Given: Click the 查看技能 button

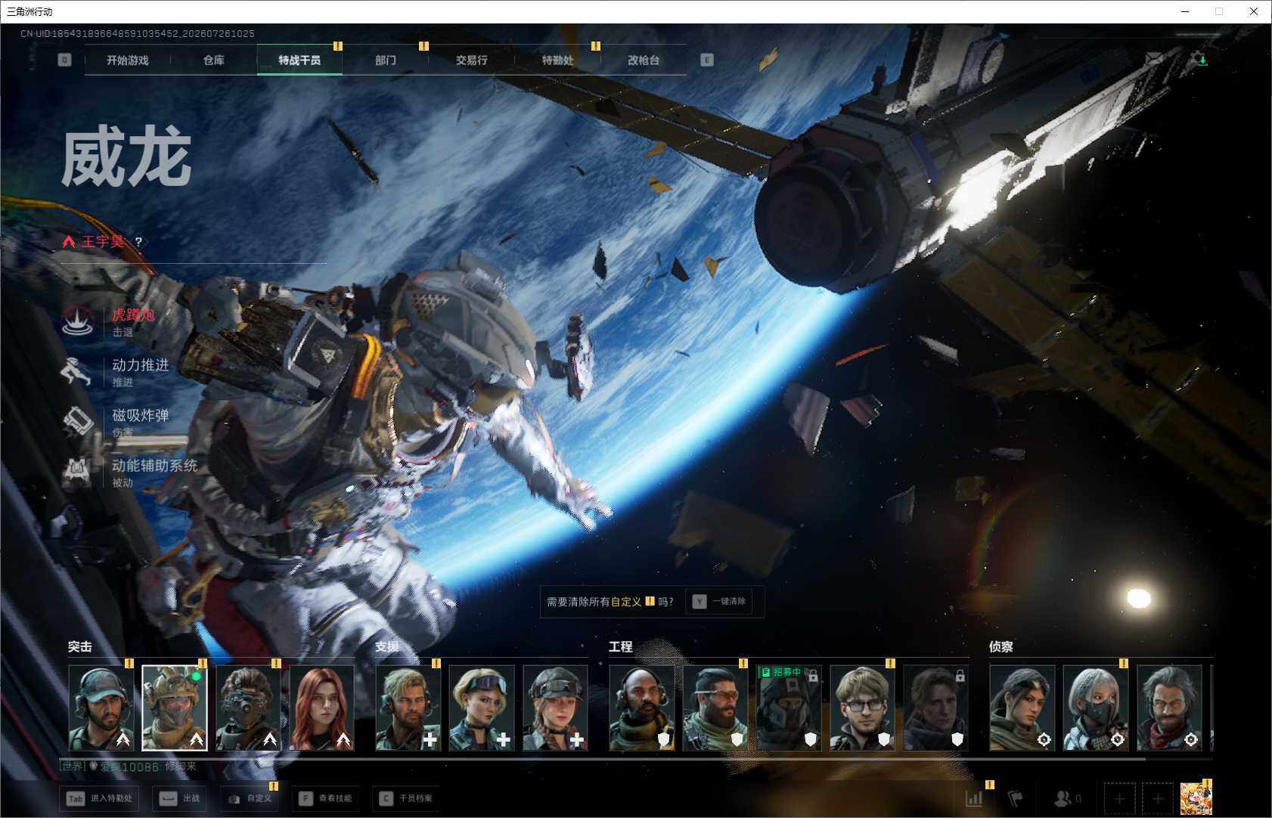Looking at the screenshot, I should tap(325, 798).
